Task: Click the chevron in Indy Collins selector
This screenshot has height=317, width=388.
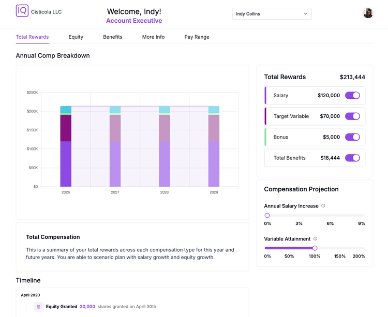Action: click(x=306, y=13)
